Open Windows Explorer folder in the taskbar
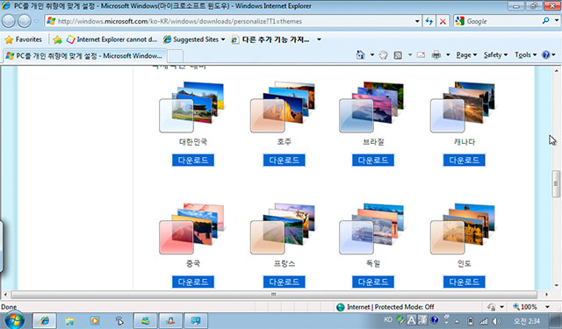The width and height of the screenshot is (562, 329). click(69, 321)
